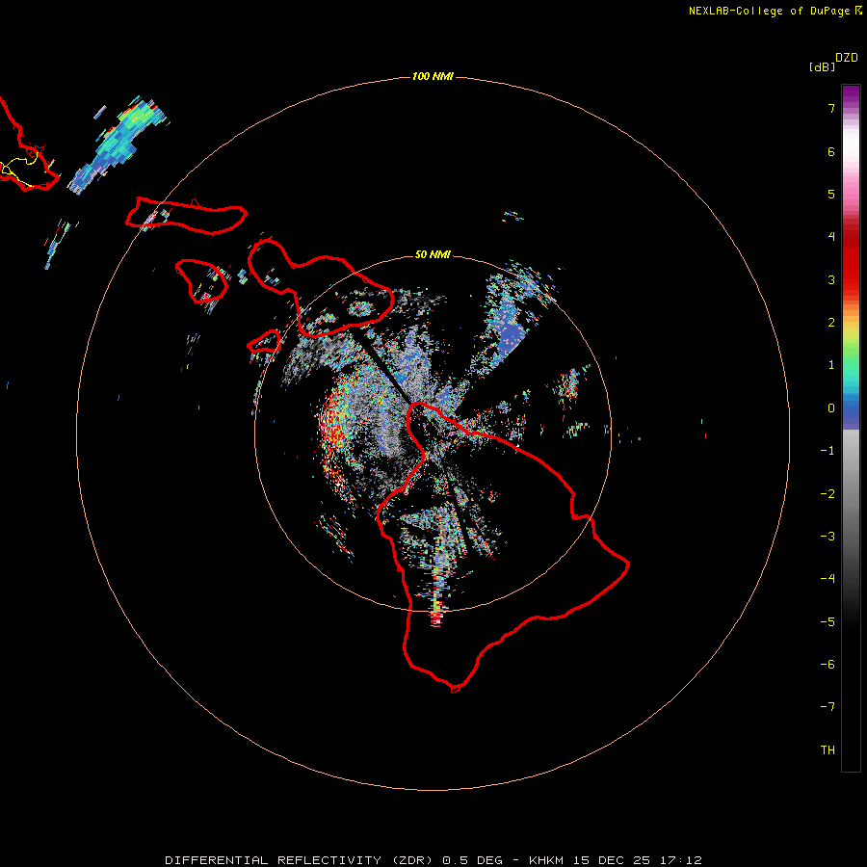Click the 0 value on the color scale
The width and height of the screenshot is (867, 867).
pos(831,408)
